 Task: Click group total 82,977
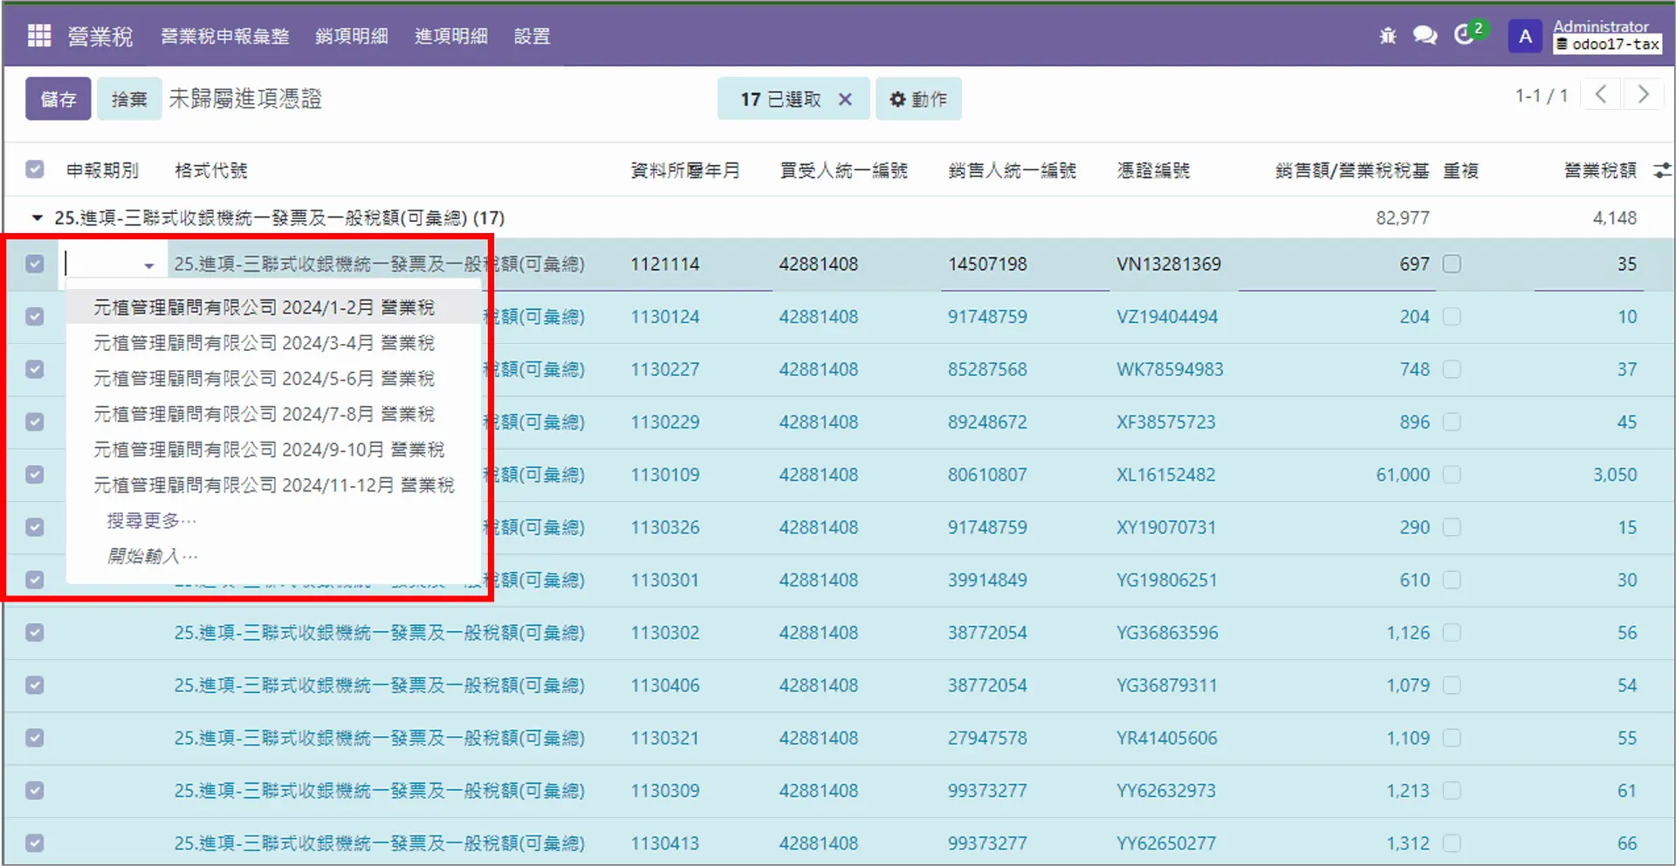1403,217
